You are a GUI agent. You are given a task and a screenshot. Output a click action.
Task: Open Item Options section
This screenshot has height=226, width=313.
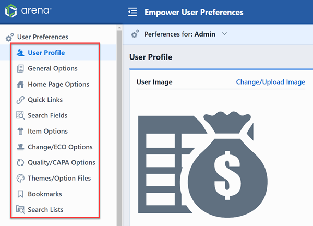tap(47, 131)
